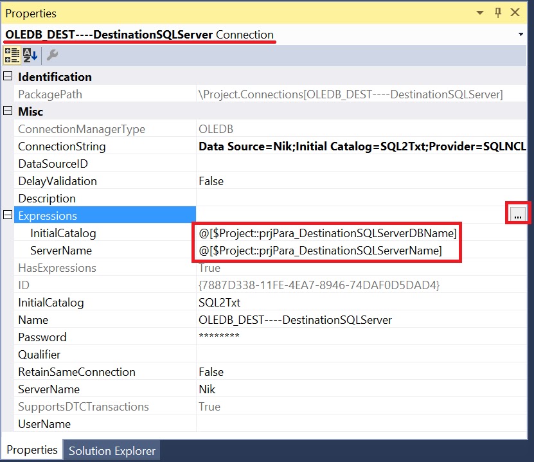Select the Name row showing OLEDB_DEST----DestinationSQLServer

pyautogui.click(x=77, y=319)
